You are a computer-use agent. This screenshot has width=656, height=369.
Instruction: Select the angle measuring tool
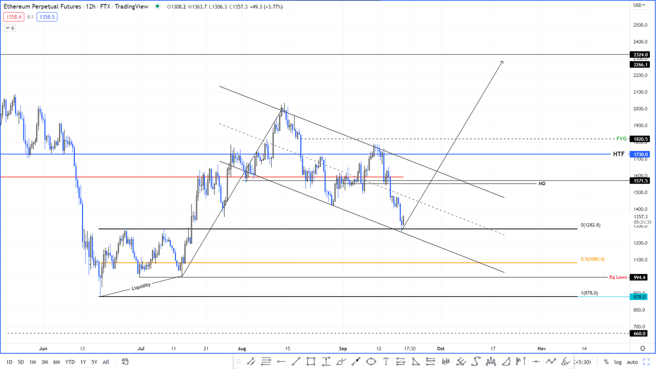(x=506, y=361)
